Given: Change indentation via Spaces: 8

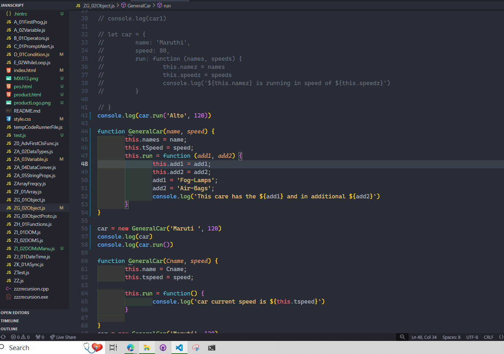Looking at the screenshot, I should [x=451, y=337].
